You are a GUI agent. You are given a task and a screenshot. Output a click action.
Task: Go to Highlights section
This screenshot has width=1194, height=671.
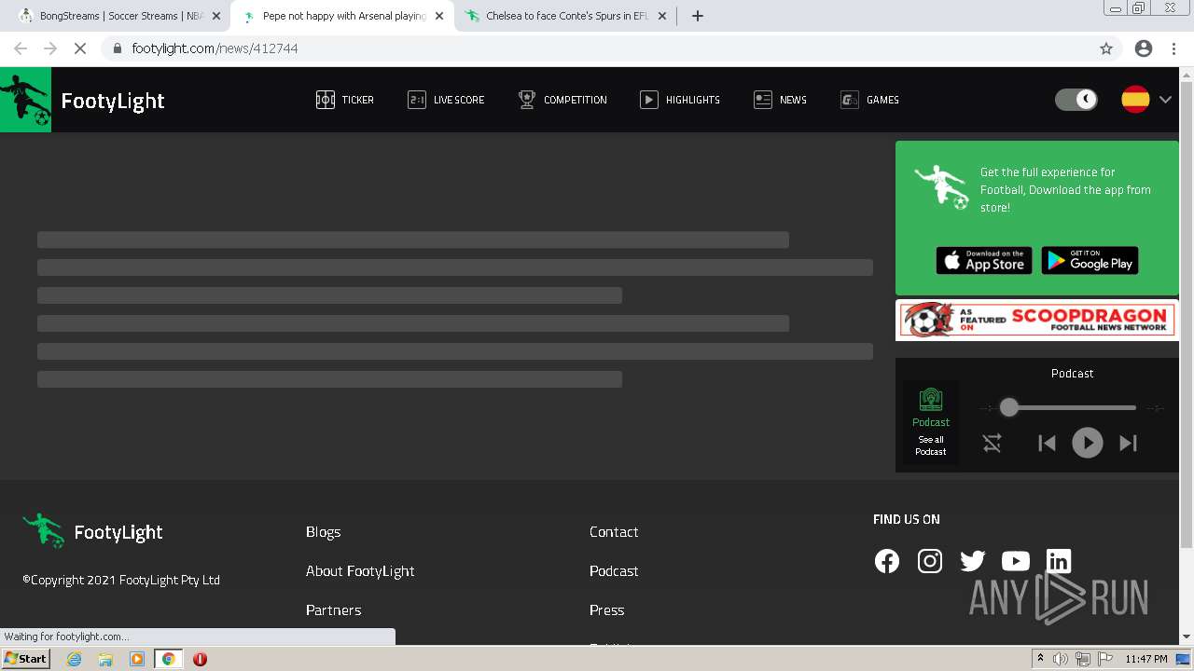[x=680, y=100]
